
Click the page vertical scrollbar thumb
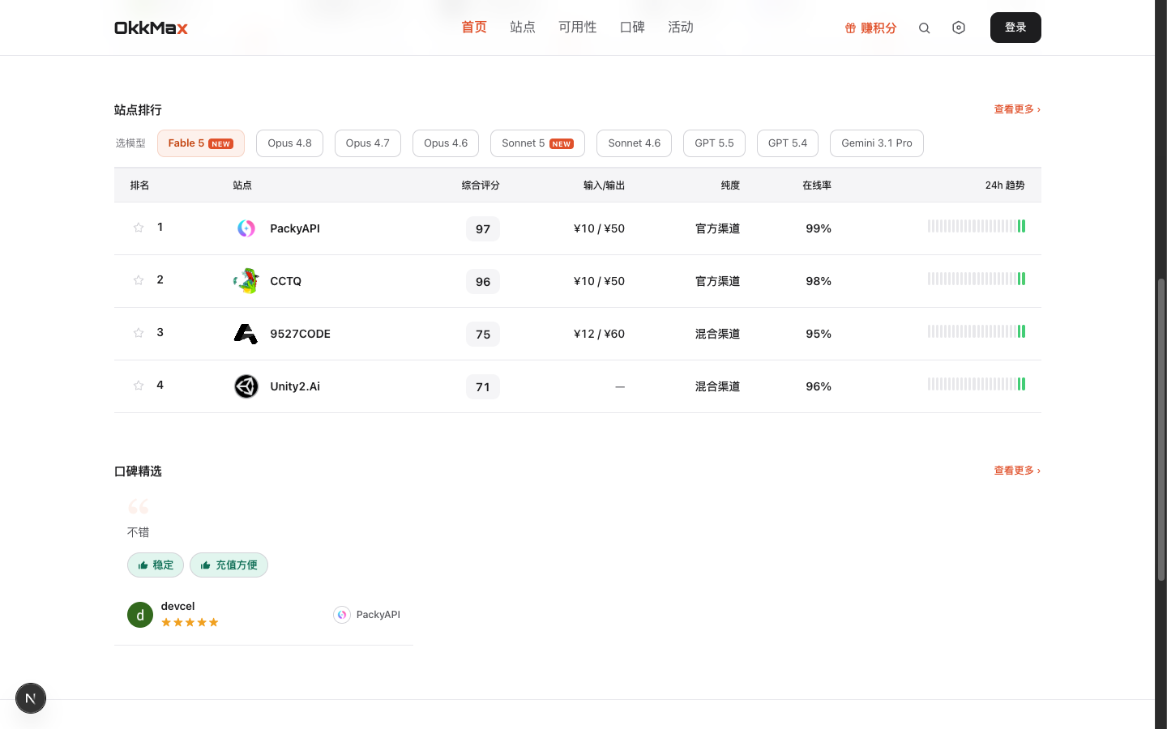pyautogui.click(x=1161, y=429)
